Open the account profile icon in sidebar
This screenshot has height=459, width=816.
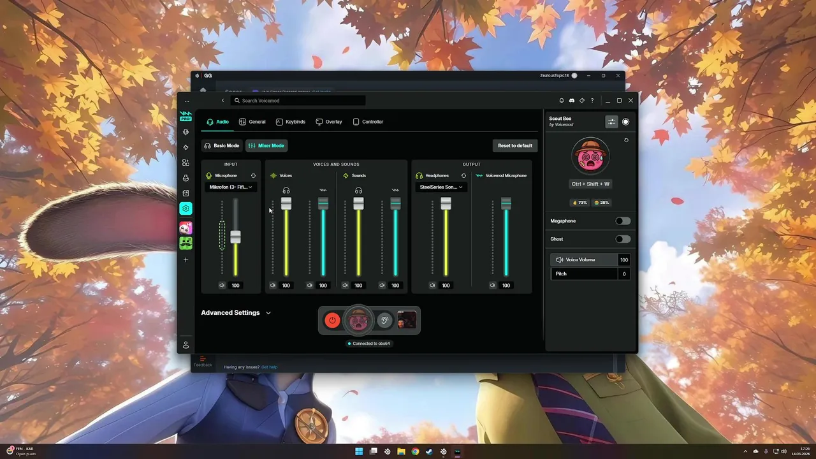click(186, 345)
